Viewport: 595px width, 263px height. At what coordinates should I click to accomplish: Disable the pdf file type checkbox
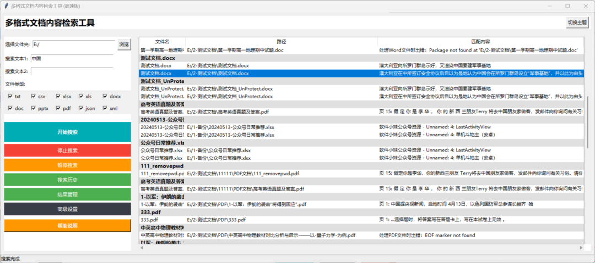(x=58, y=108)
